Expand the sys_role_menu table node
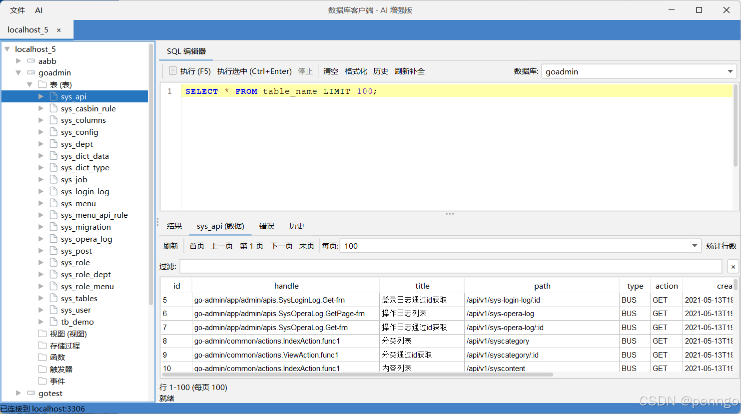Screen dimensions: 741x414 click(x=41, y=286)
